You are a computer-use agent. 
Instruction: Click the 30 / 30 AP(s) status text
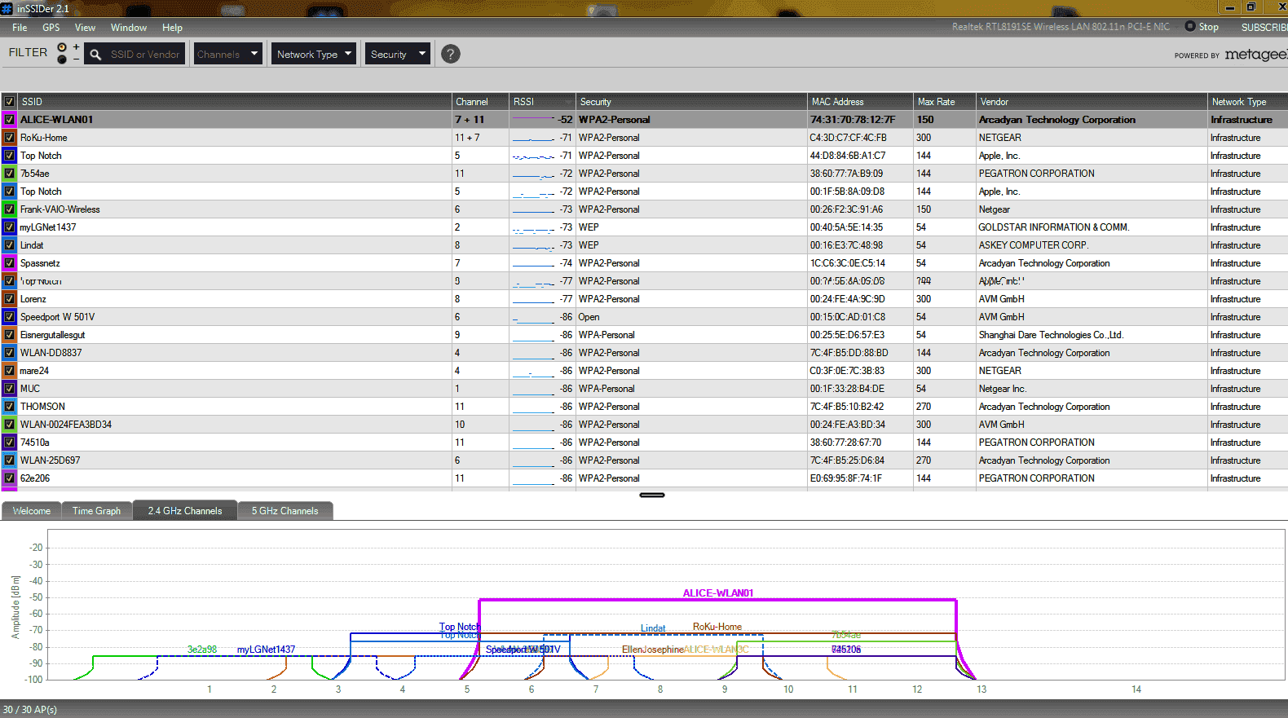click(x=30, y=710)
